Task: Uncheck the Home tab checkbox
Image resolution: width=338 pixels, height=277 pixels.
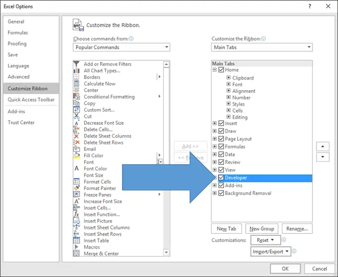Action: pyautogui.click(x=221, y=70)
